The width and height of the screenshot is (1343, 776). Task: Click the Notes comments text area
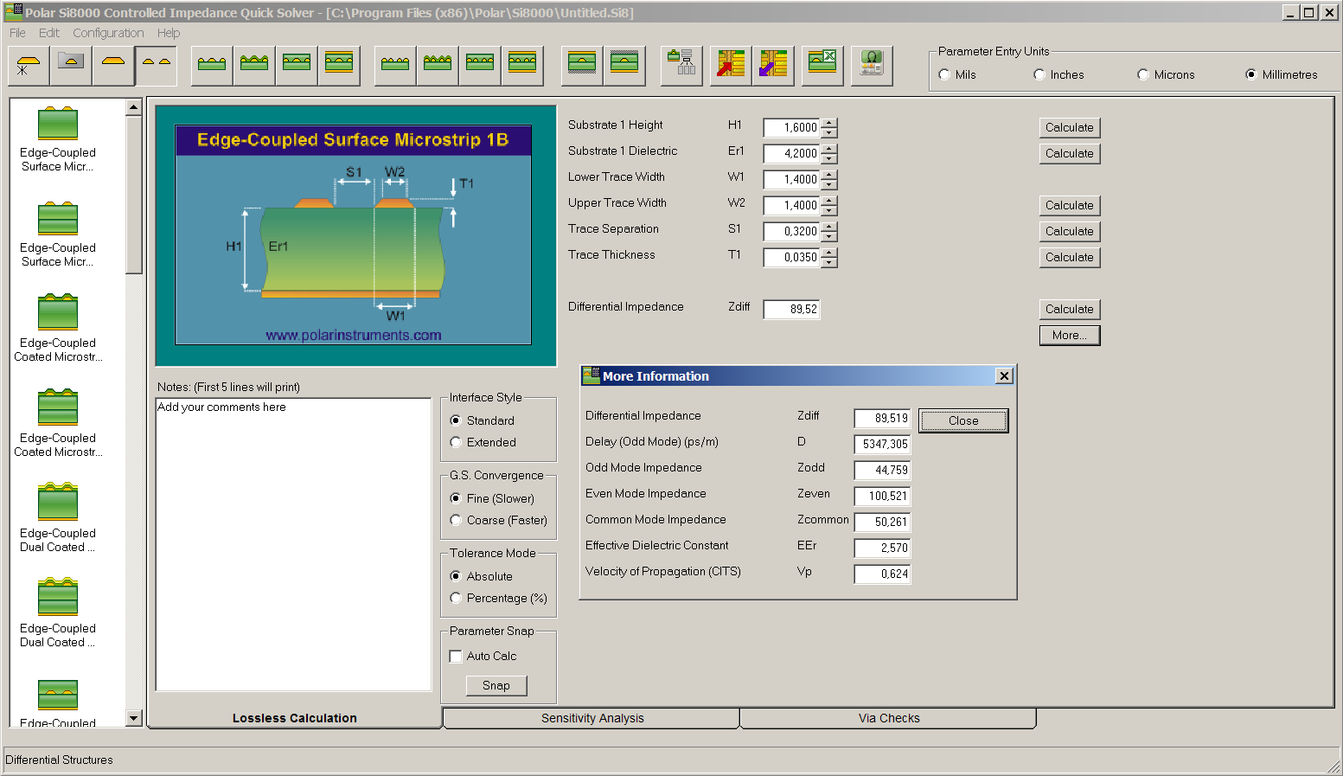coord(293,544)
